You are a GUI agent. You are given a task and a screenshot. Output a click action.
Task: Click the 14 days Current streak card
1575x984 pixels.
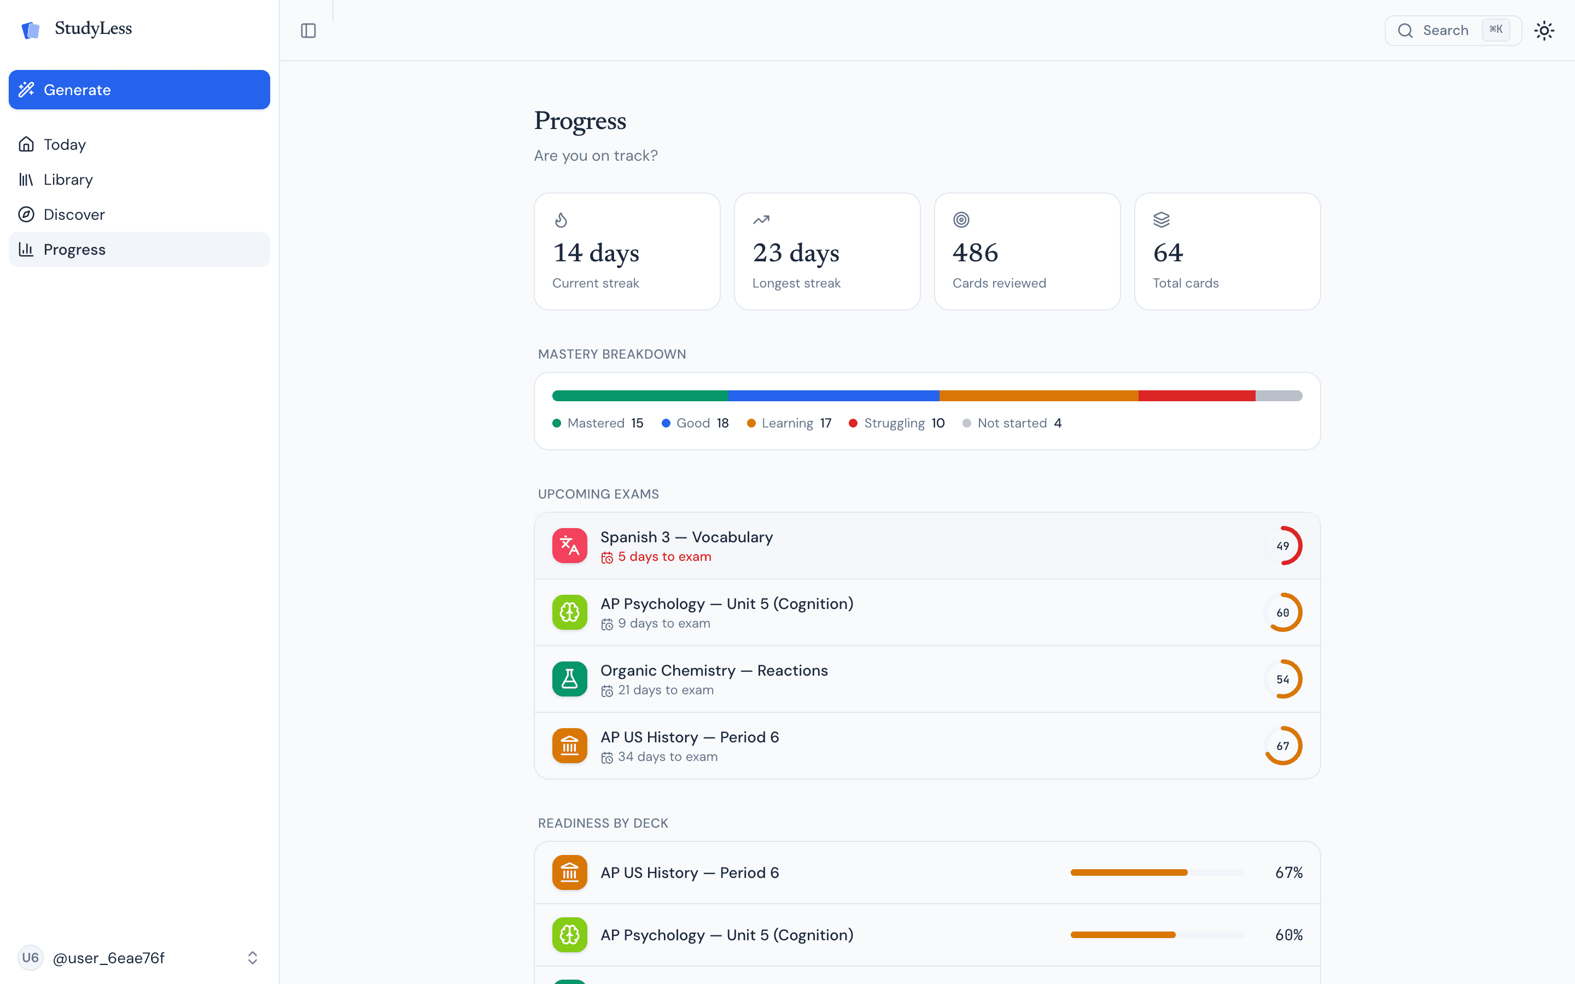coord(627,251)
